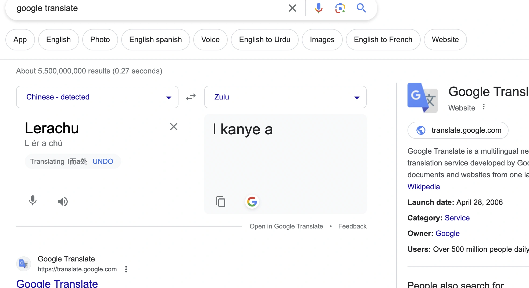Clear the search box text
Screen dimensions: 529x288
click(292, 8)
